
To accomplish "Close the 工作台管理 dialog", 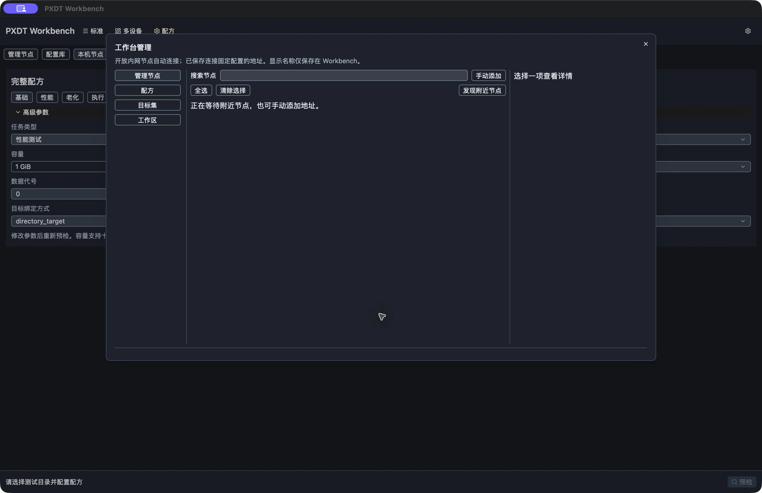I will [646, 44].
